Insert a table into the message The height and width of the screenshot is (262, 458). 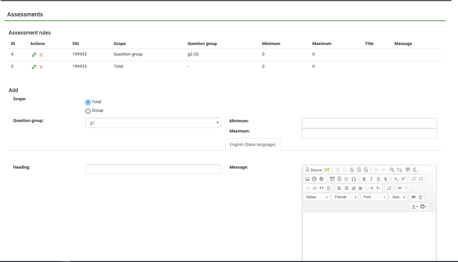pos(332,179)
